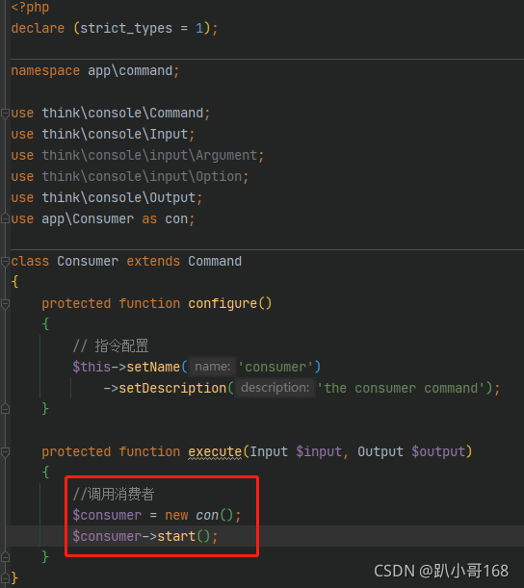Click the '$output' parameter
The width and height of the screenshot is (524, 588).
438,452
